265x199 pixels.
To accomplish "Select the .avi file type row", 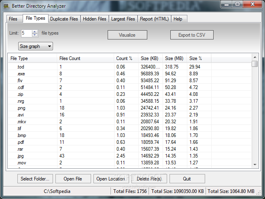I will point(130,115).
